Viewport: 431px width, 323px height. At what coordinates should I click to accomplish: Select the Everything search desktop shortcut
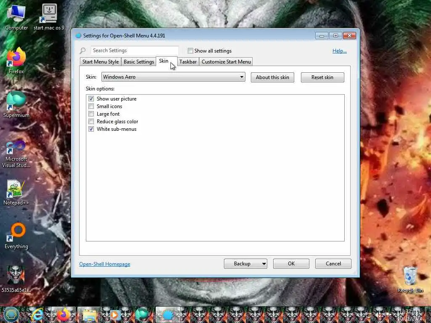click(16, 236)
